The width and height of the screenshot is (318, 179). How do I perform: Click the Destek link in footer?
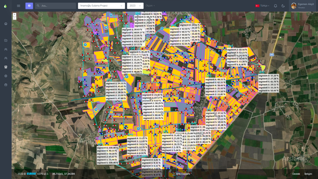(296, 174)
